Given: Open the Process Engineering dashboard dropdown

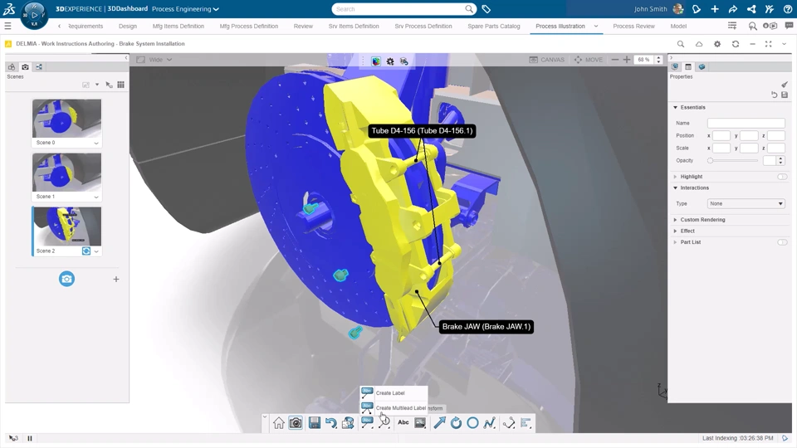Looking at the screenshot, I should click(x=185, y=8).
